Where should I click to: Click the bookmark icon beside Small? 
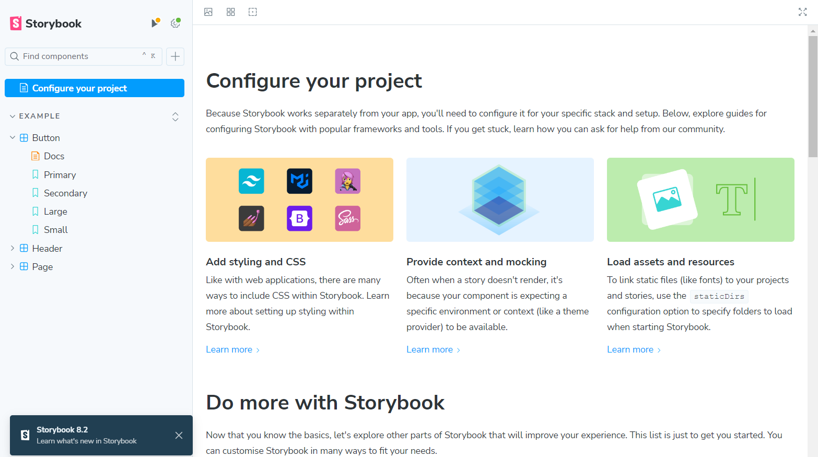click(x=36, y=229)
